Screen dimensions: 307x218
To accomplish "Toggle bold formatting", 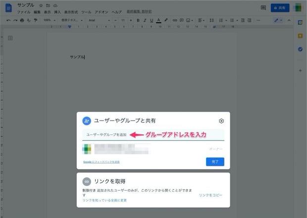I will 138,20.
